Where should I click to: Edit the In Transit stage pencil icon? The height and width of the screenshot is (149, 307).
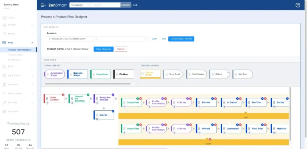click(x=237, y=98)
